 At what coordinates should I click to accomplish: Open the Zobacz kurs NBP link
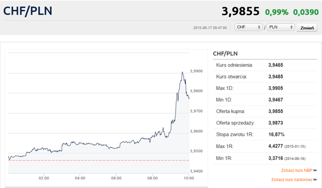pyautogui.click(x=297, y=170)
